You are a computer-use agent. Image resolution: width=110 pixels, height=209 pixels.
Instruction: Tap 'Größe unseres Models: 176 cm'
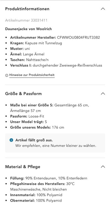(37, 127)
